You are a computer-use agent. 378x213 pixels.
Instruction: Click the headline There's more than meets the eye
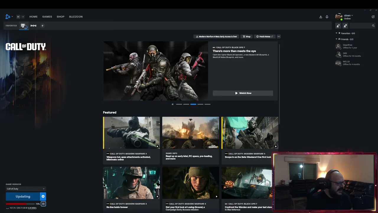point(234,51)
